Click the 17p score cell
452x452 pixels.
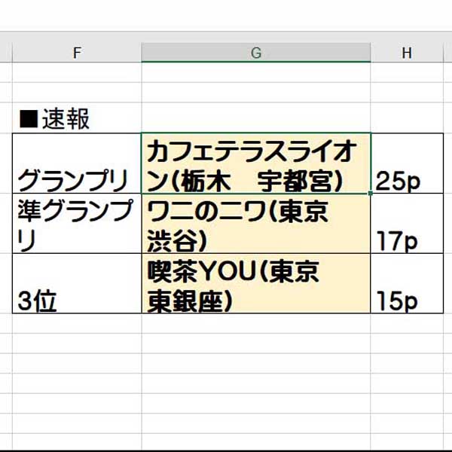pos(407,224)
